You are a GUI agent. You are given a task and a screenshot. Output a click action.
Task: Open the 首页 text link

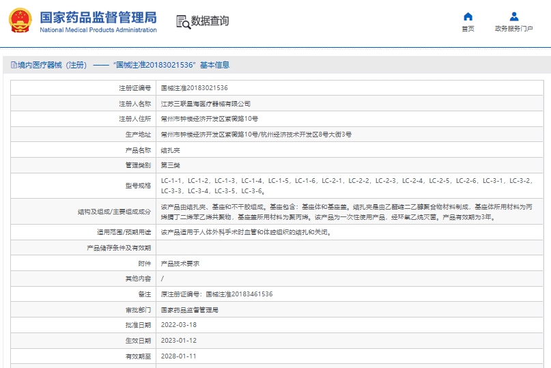tap(468, 29)
